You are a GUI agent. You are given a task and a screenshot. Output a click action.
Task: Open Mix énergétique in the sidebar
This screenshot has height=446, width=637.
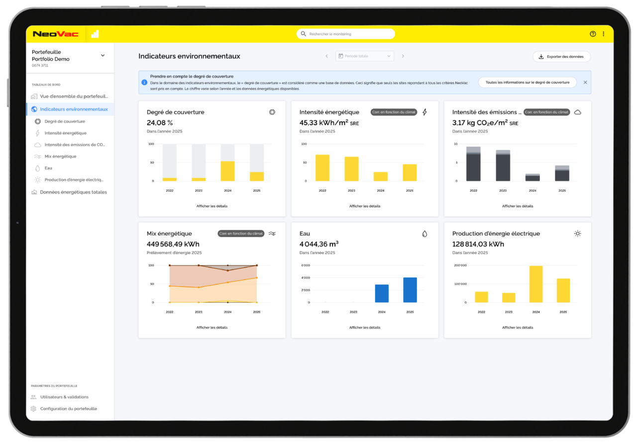click(60, 156)
